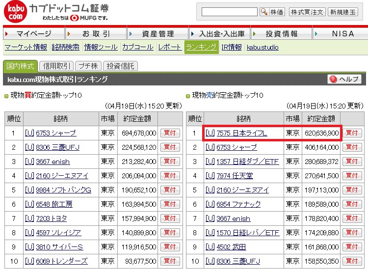Click 買付 button for 6954 ファナック

point(352,204)
